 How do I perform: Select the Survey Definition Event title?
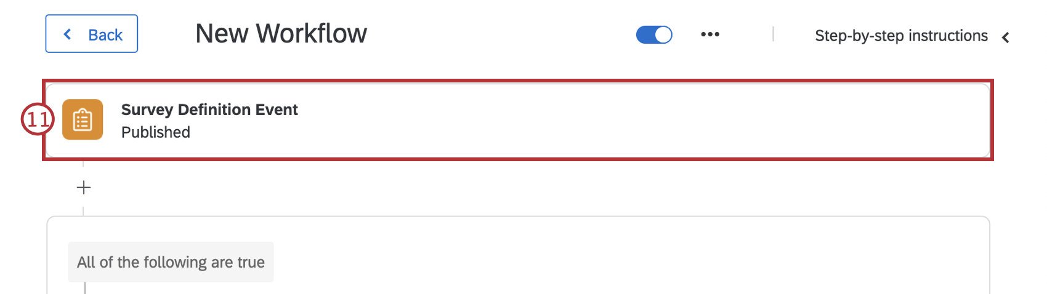click(x=209, y=109)
